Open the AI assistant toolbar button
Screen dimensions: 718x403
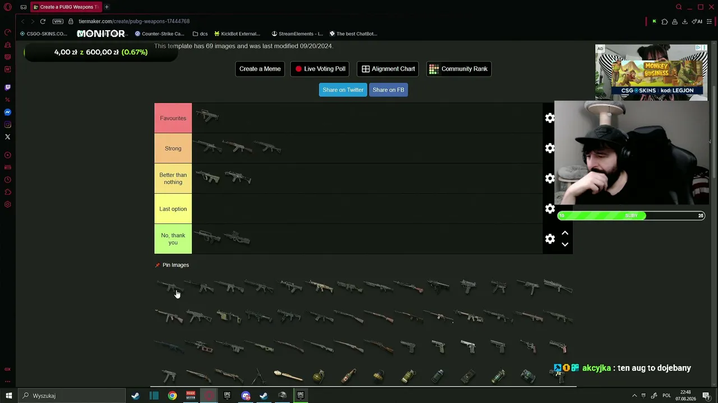point(697,21)
